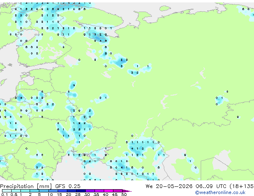Pick the 15–20 mm legend swatch
This screenshot has width=254, height=196.
(x=62, y=191)
